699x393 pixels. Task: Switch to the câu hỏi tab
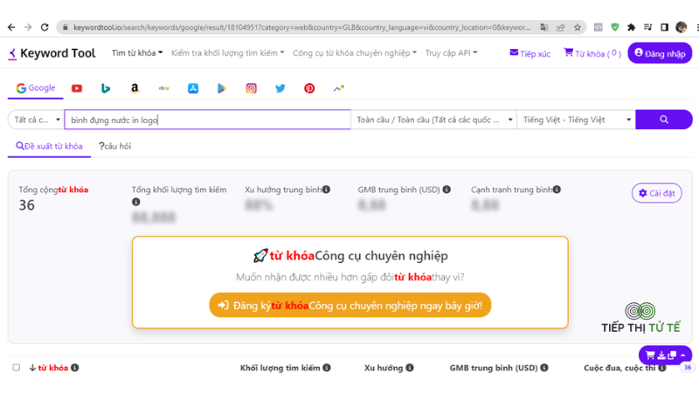[115, 146]
